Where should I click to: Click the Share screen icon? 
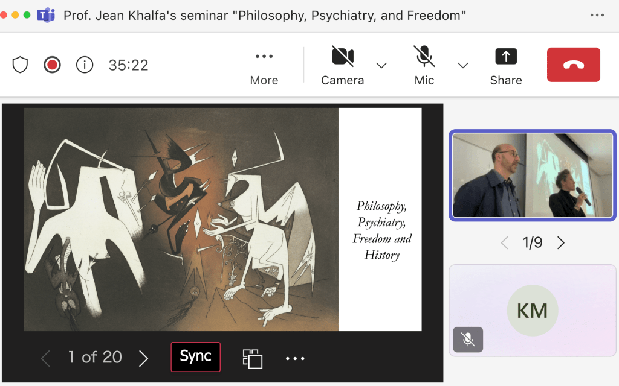point(506,65)
